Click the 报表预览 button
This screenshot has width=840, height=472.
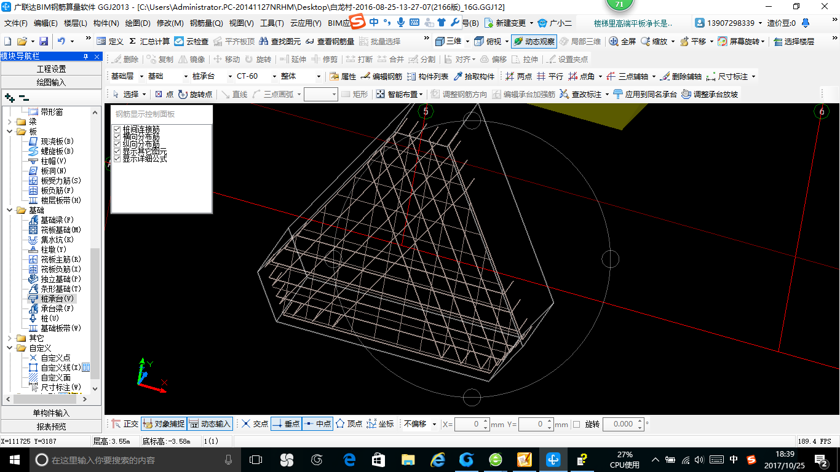(x=51, y=426)
